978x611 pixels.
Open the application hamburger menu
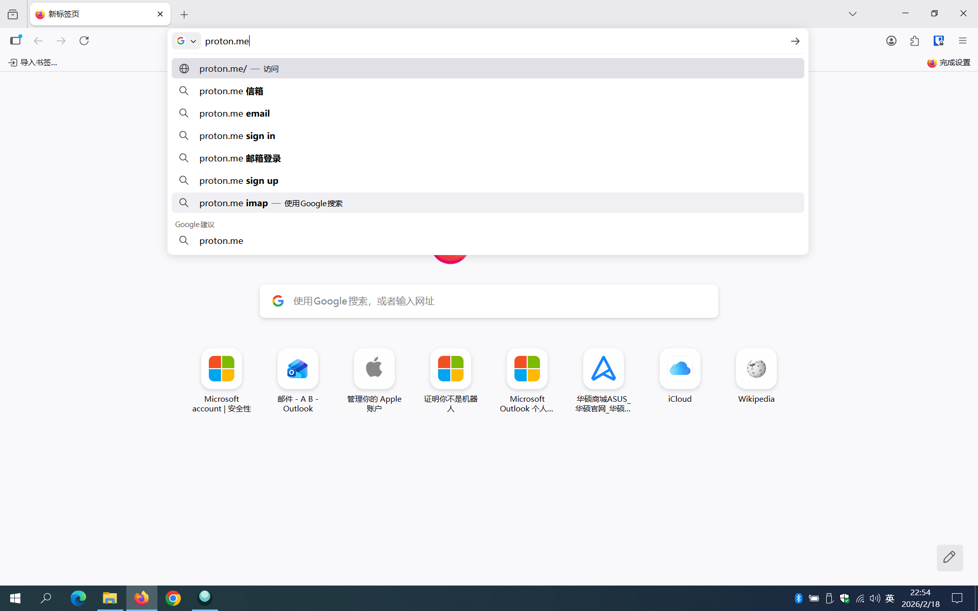point(962,41)
